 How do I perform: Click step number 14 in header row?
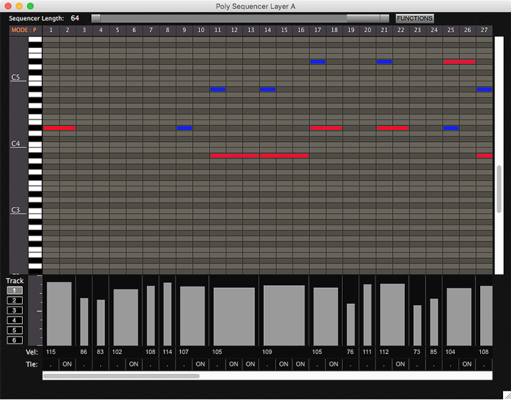[267, 30]
